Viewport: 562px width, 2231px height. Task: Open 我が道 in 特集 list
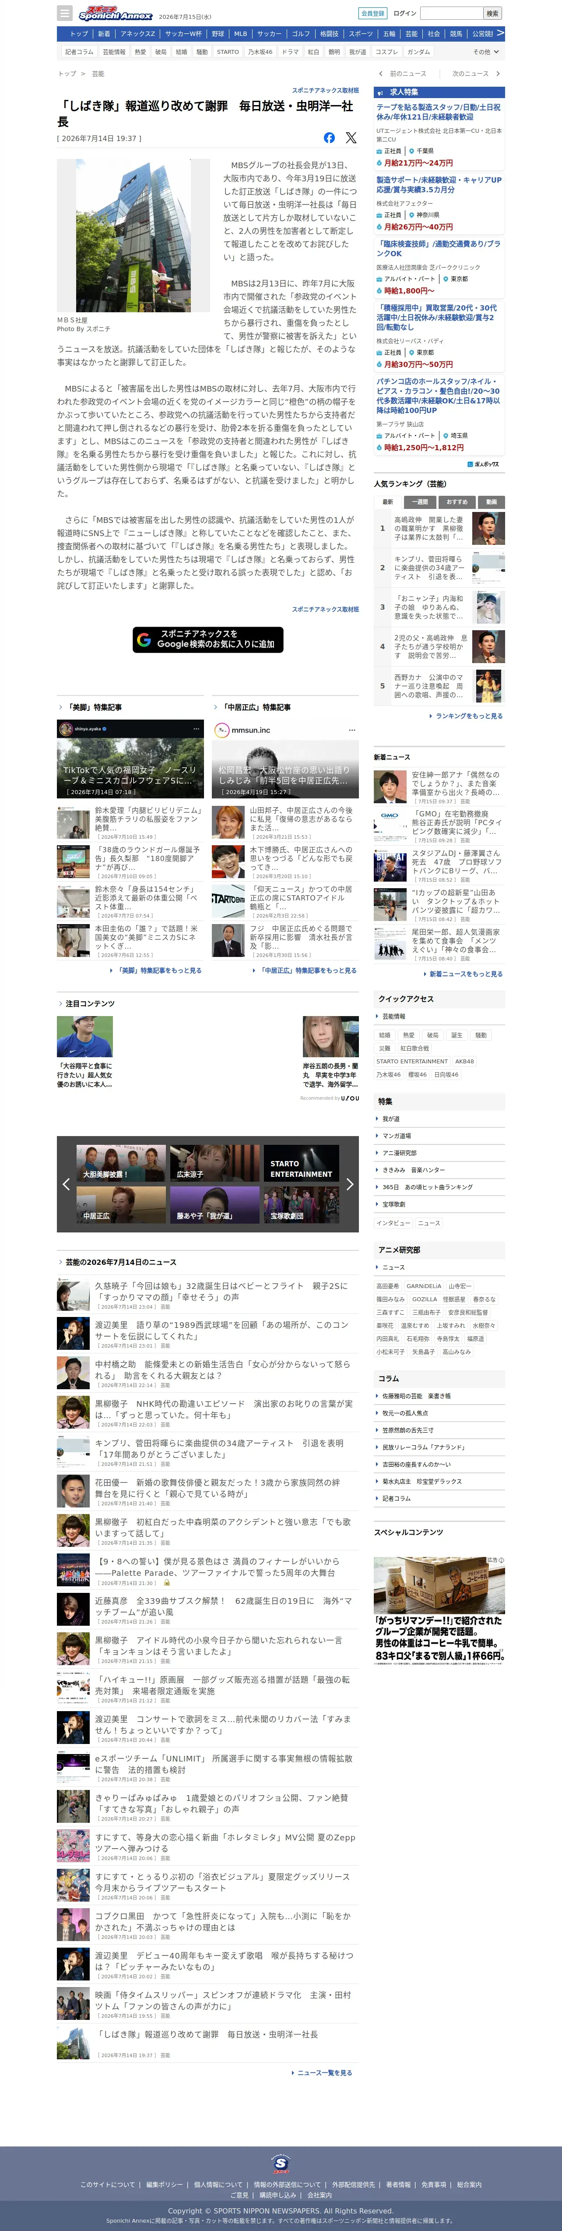point(390,1118)
